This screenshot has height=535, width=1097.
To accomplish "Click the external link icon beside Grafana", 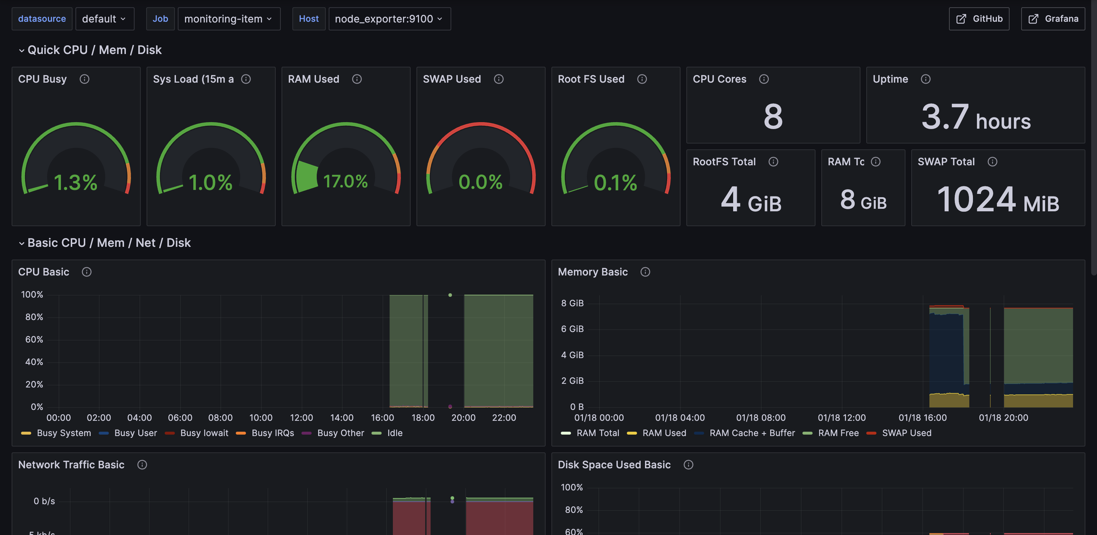I will 1033,19.
